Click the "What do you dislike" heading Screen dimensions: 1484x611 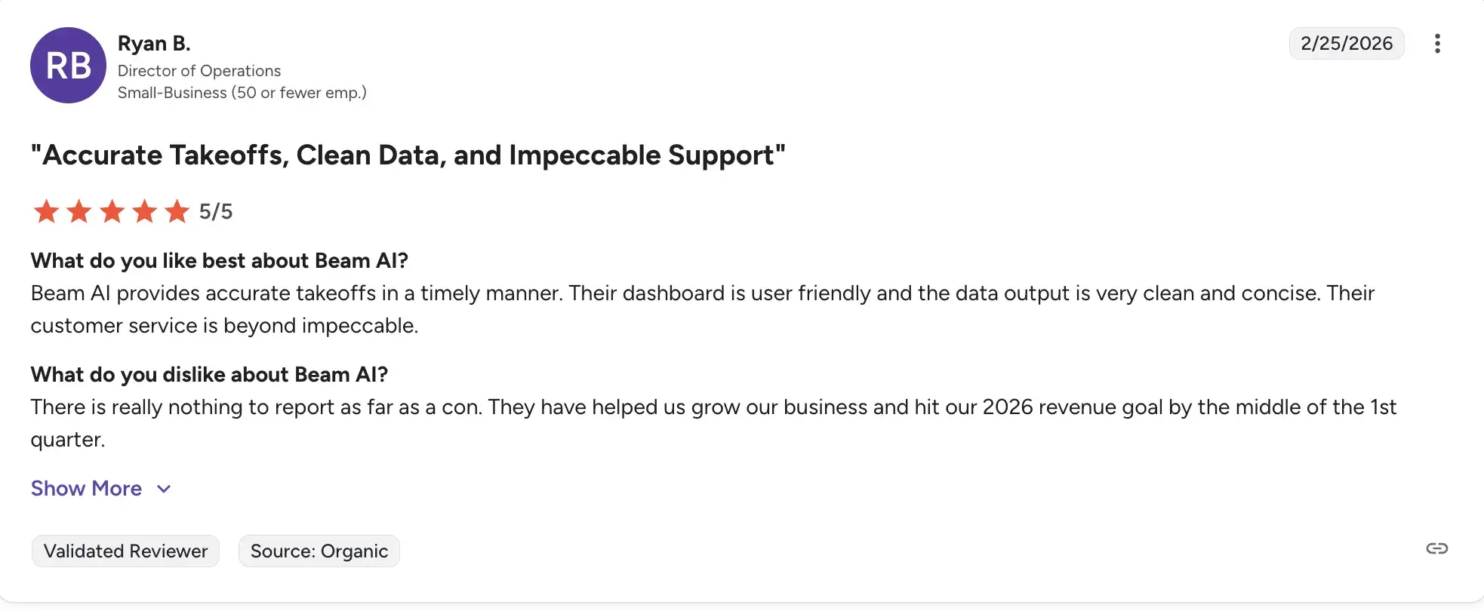click(209, 375)
